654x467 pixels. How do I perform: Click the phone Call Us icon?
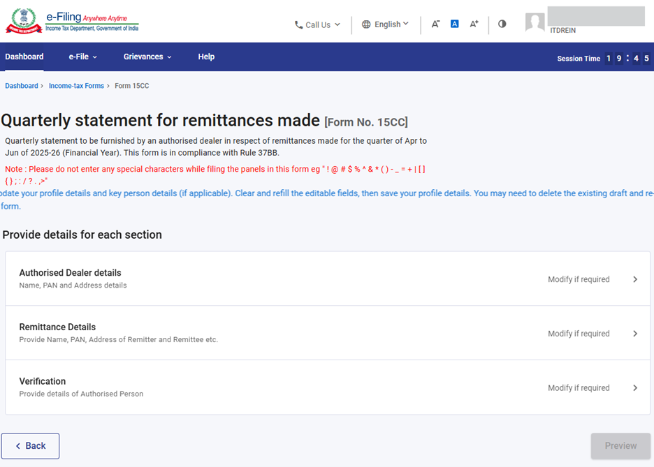[x=299, y=25]
